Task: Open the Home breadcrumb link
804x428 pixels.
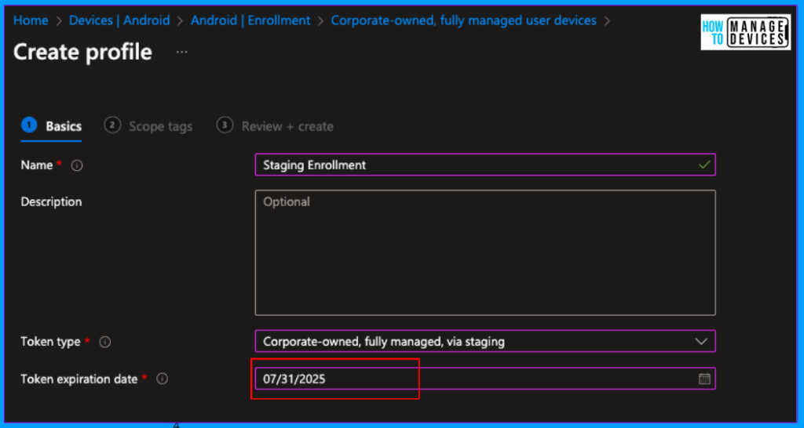Action: point(31,20)
